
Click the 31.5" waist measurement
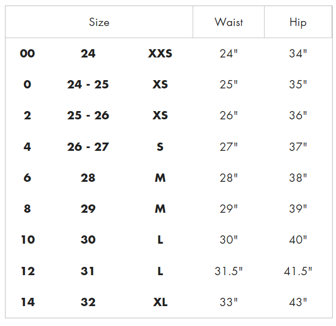pyautogui.click(x=229, y=271)
